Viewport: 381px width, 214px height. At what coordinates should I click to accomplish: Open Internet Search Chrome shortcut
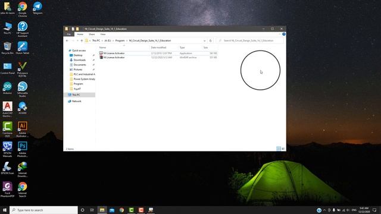pos(23,190)
